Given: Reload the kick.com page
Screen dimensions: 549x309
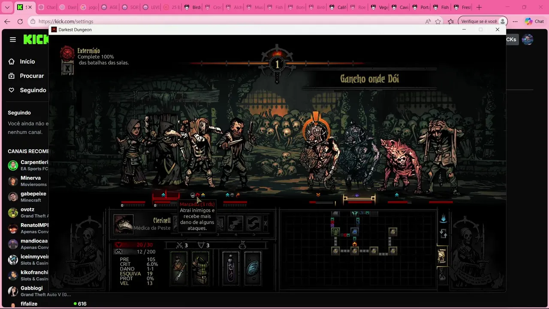Looking at the screenshot, I should coord(20,21).
